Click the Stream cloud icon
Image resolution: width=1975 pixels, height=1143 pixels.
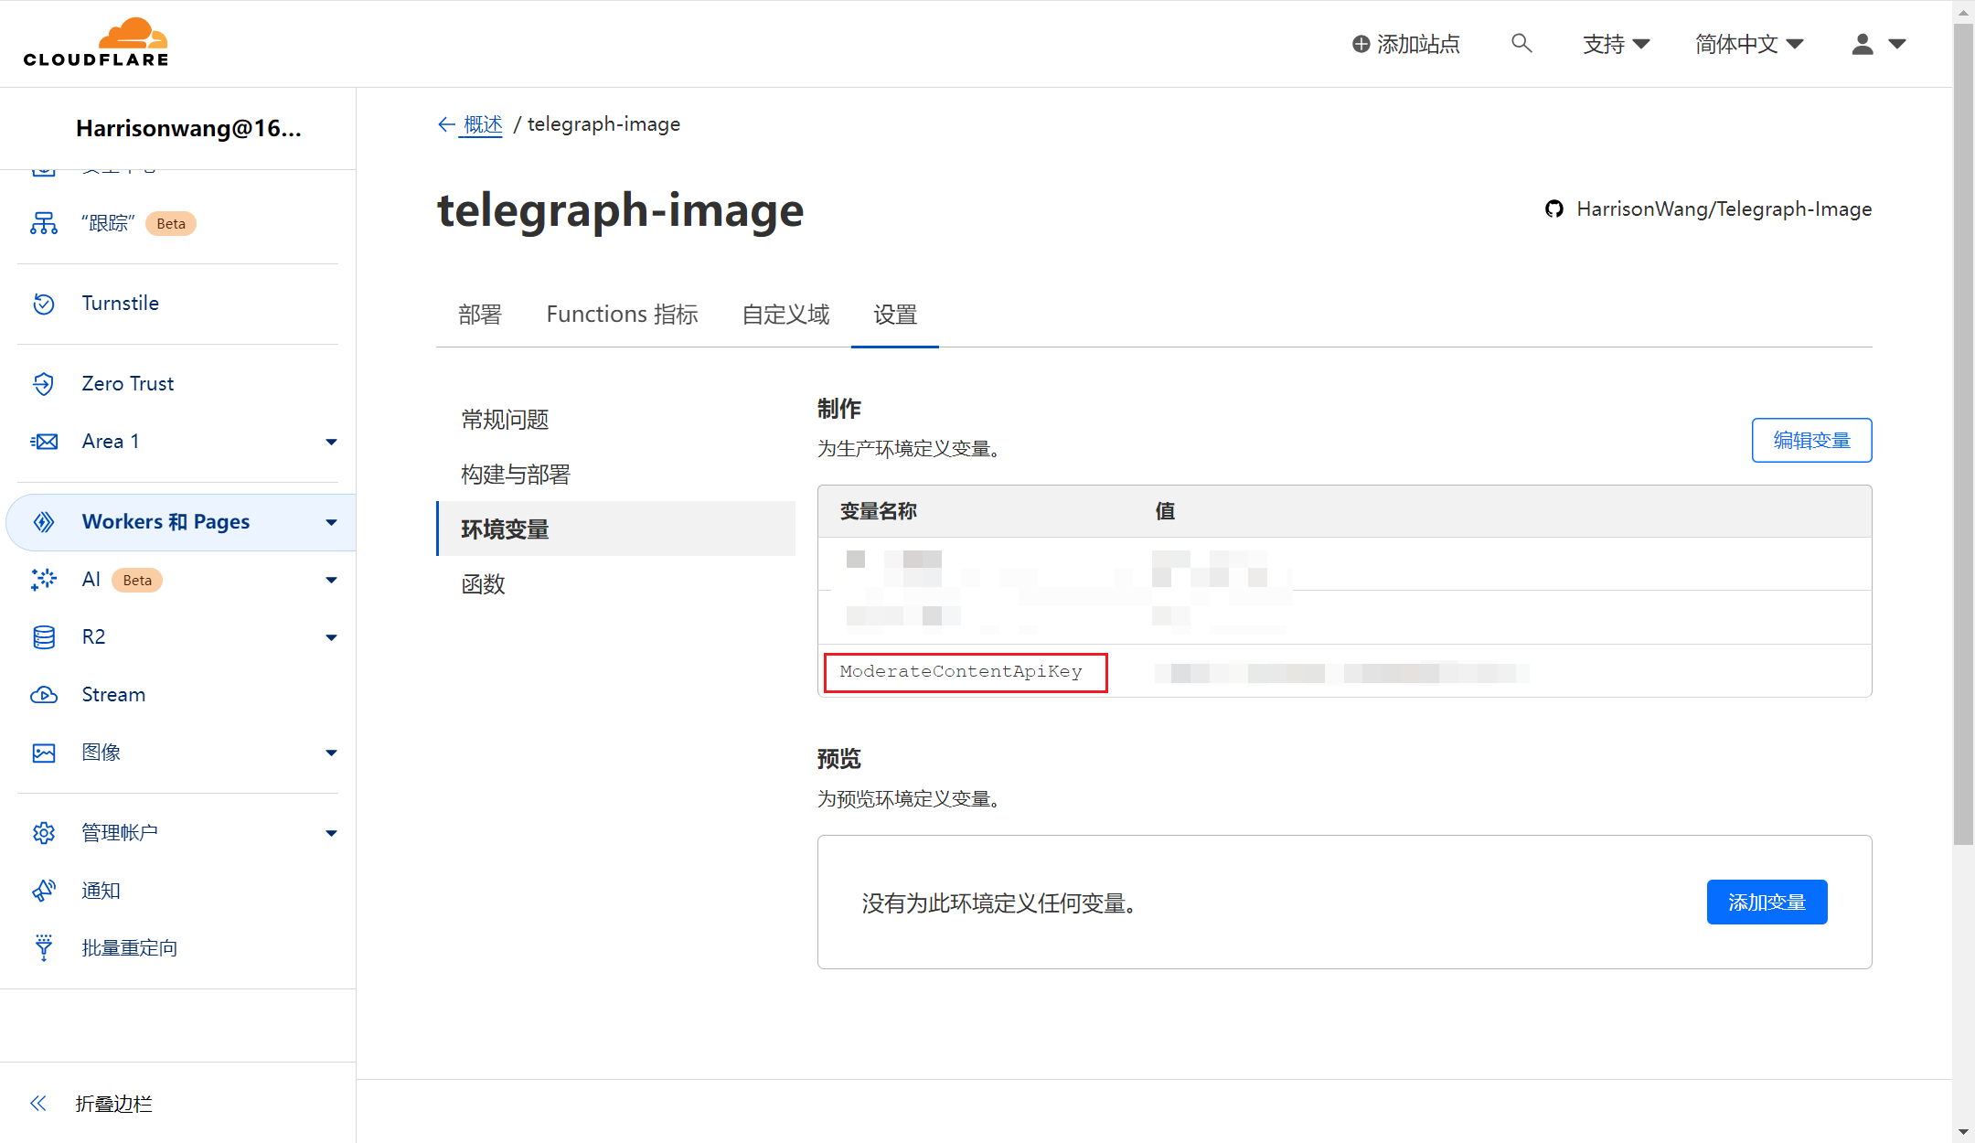pos(44,695)
